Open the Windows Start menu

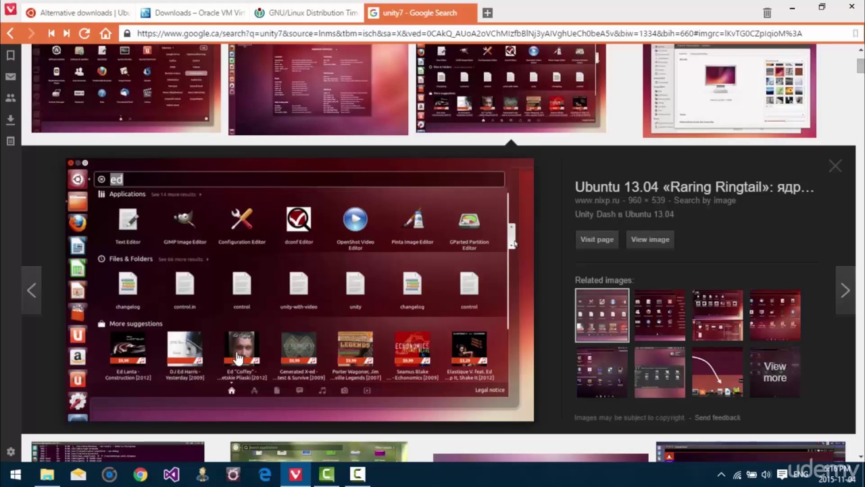[16, 475]
